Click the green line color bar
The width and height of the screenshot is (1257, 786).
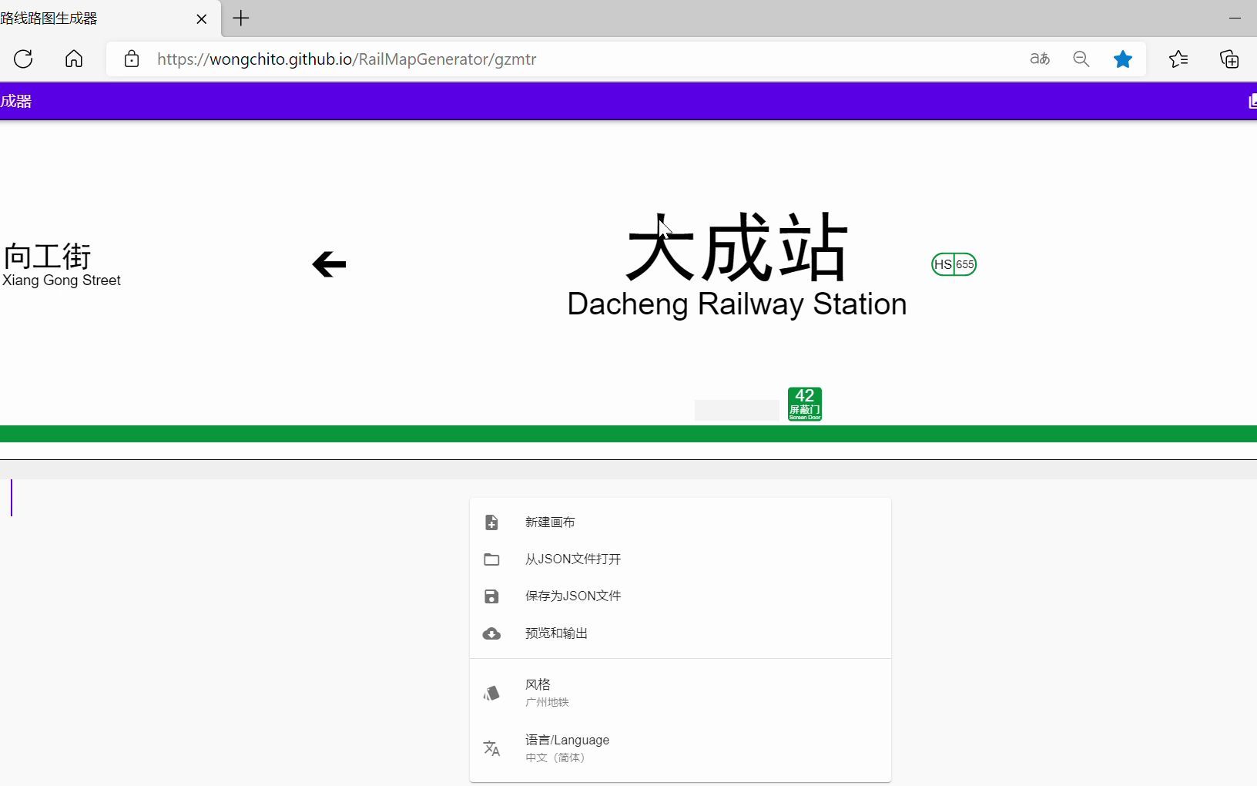pos(628,434)
